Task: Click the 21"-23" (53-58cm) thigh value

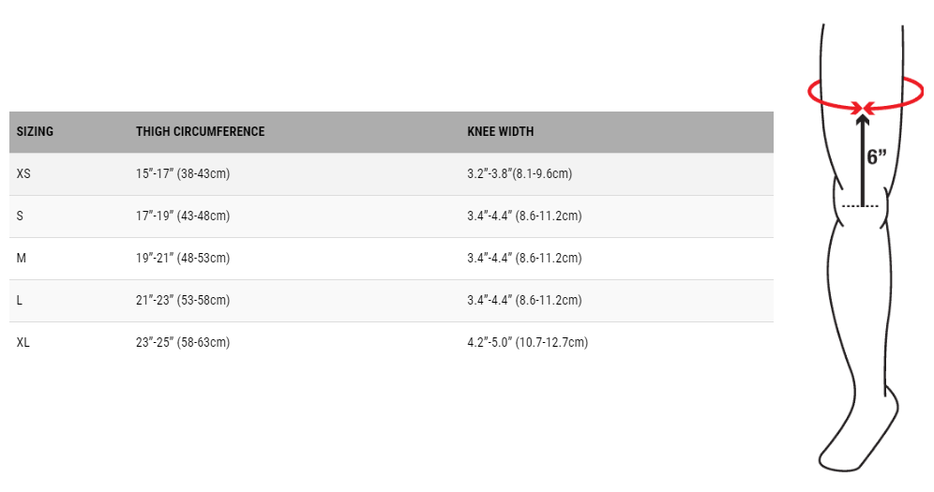Action: click(183, 301)
